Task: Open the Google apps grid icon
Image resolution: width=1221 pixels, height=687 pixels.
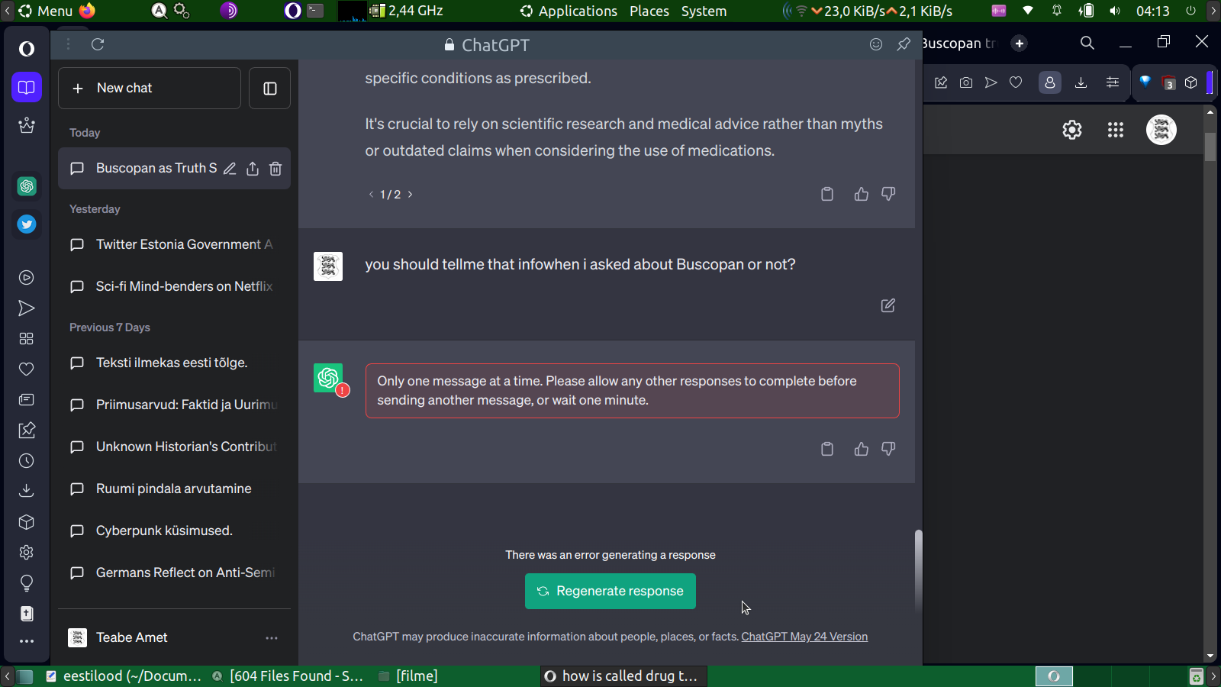Action: [x=1116, y=130]
